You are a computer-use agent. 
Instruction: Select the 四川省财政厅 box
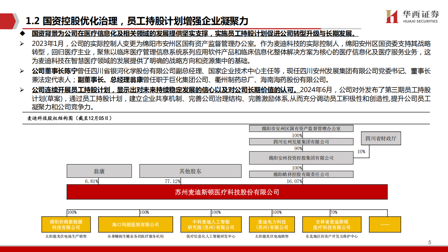381,138
